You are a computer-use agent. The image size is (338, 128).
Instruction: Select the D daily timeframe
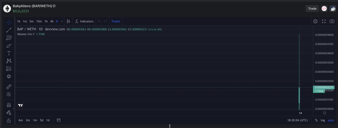click(57, 21)
